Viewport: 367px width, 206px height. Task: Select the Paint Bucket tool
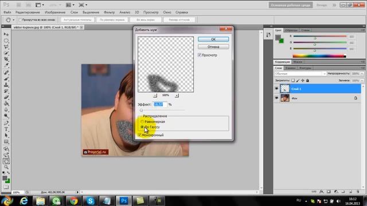(6, 104)
